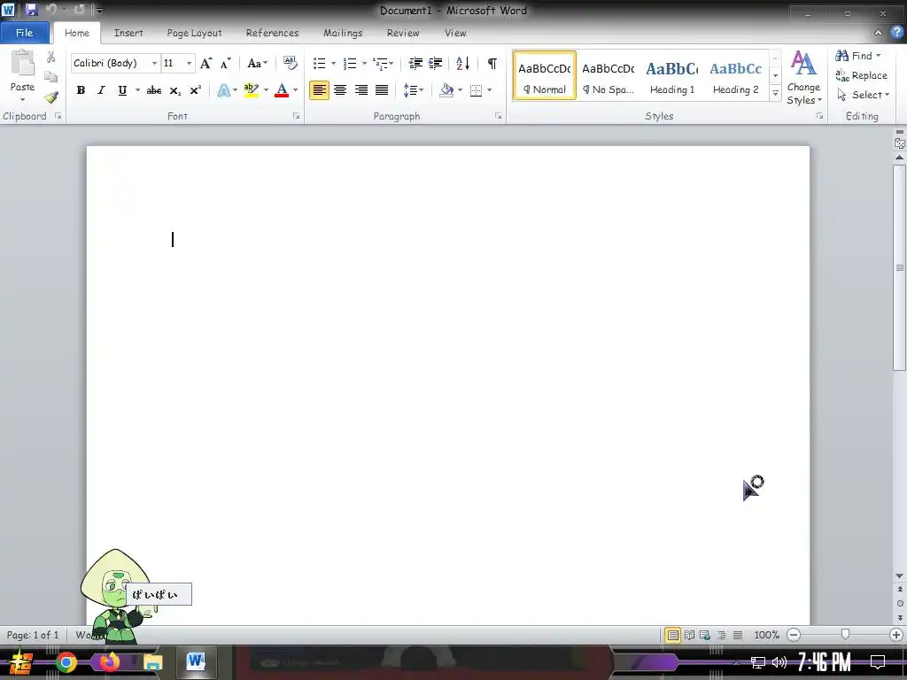Apply Heading 2 style

[736, 76]
